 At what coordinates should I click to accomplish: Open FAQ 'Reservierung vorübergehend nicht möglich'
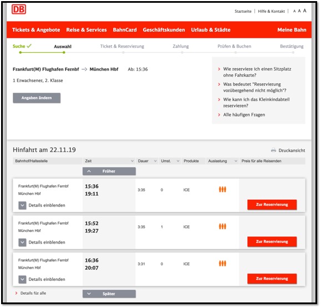coord(254,87)
